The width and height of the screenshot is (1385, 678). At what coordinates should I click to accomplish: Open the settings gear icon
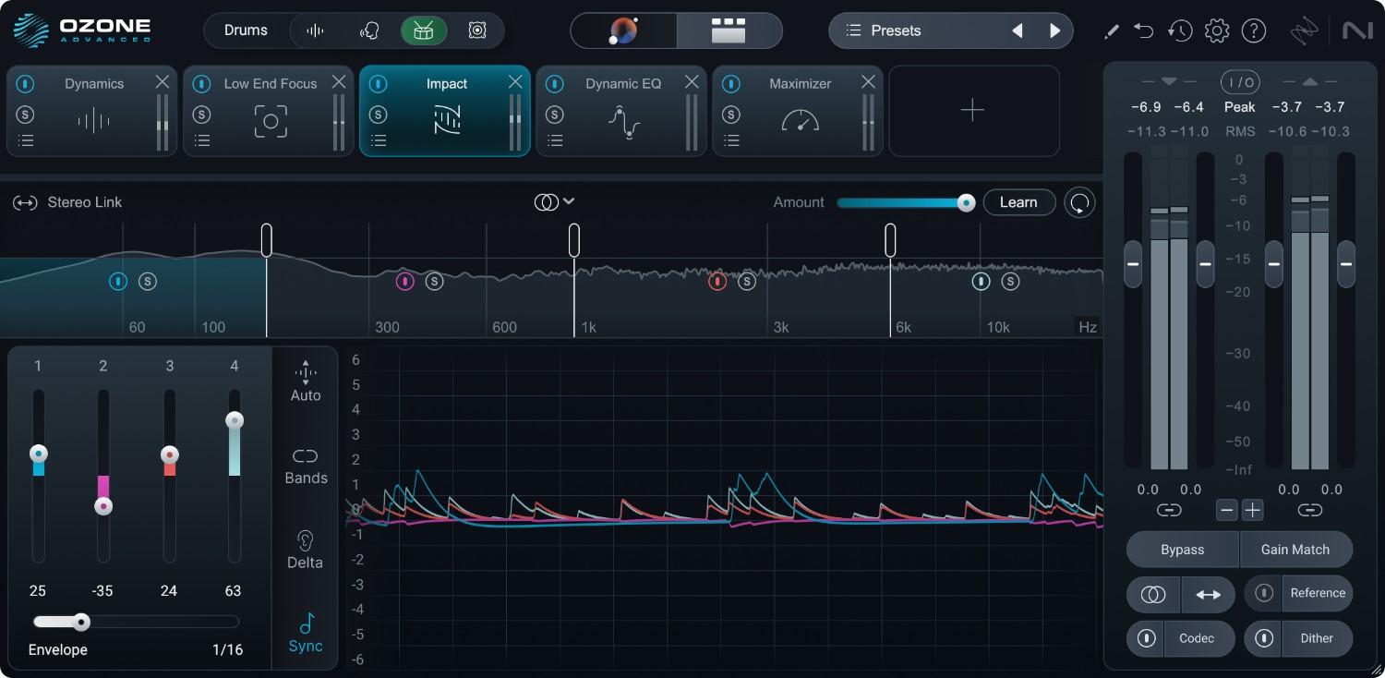(1217, 30)
